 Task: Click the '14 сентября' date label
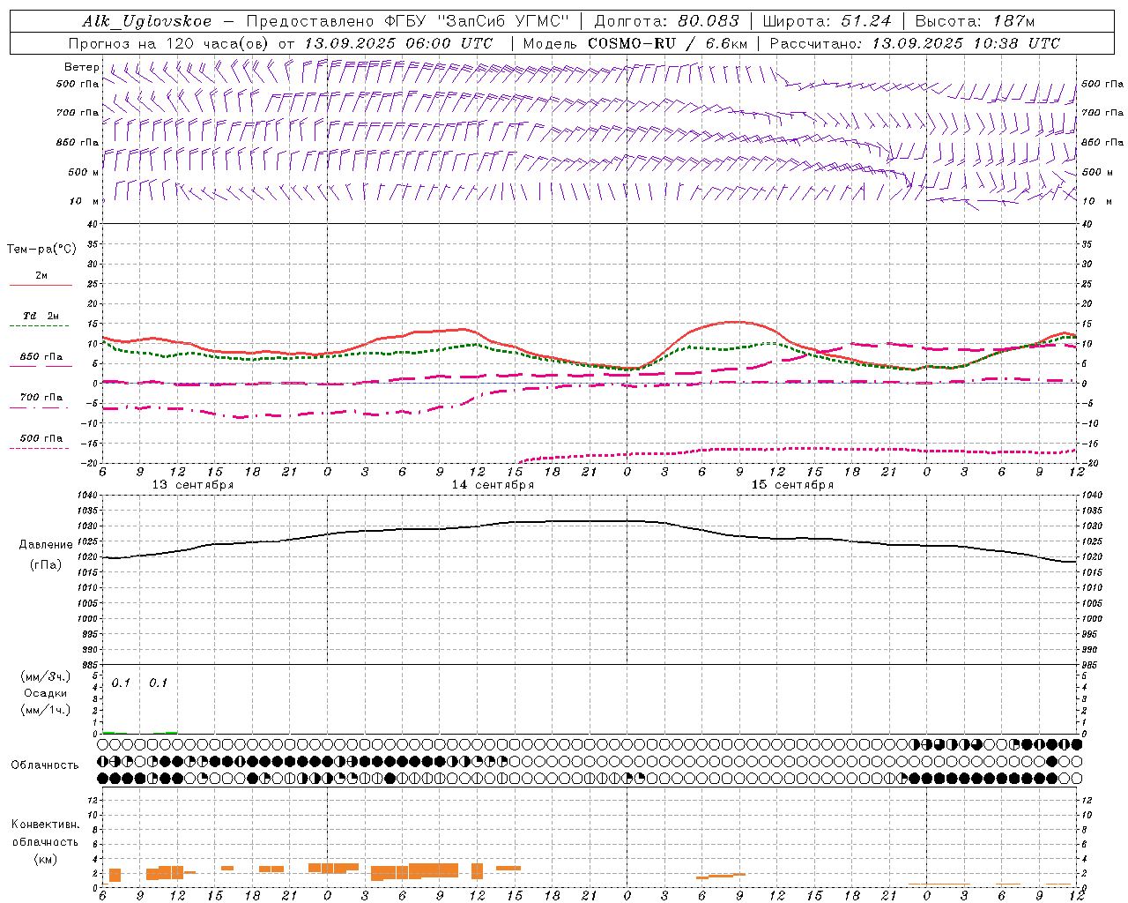click(493, 485)
